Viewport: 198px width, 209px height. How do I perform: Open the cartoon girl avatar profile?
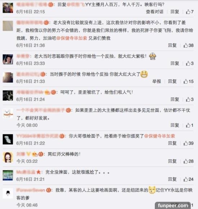click(x=8, y=157)
